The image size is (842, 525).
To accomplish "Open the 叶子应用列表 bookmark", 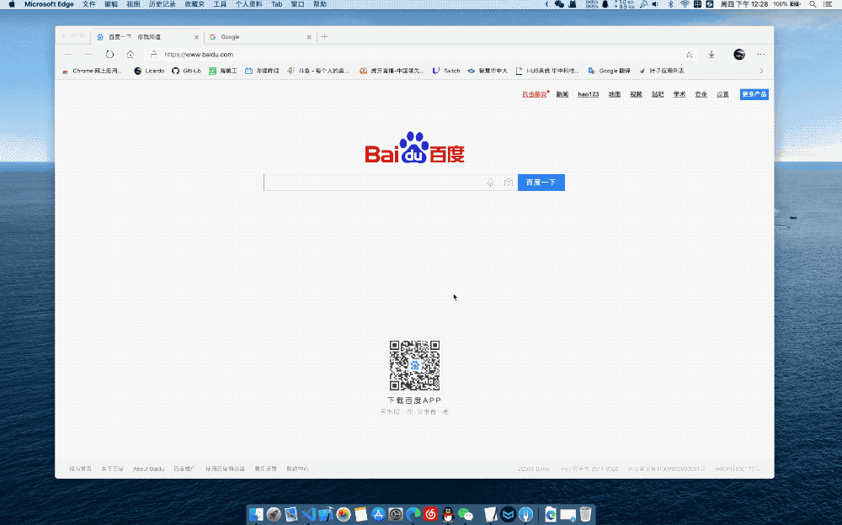I will (x=662, y=71).
